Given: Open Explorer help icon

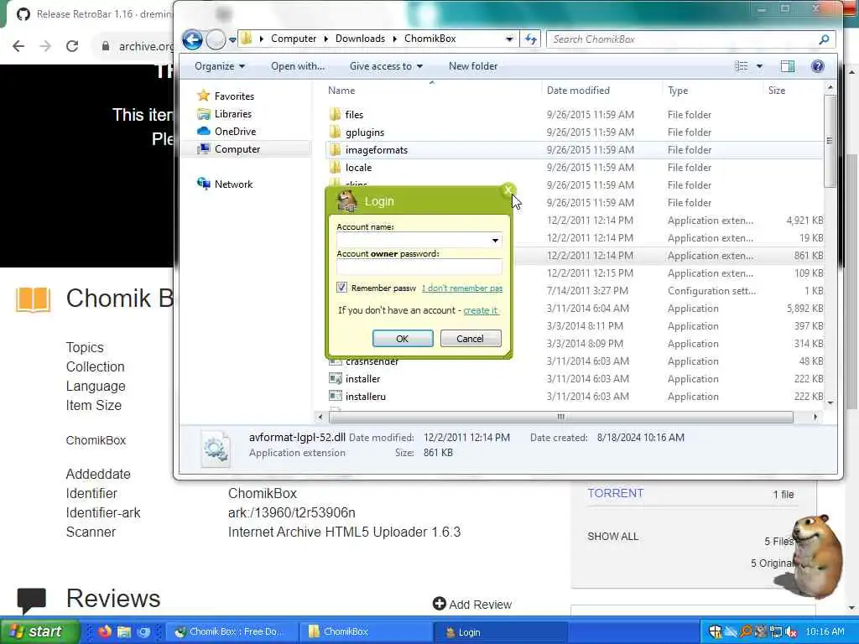Looking at the screenshot, I should coord(817,66).
